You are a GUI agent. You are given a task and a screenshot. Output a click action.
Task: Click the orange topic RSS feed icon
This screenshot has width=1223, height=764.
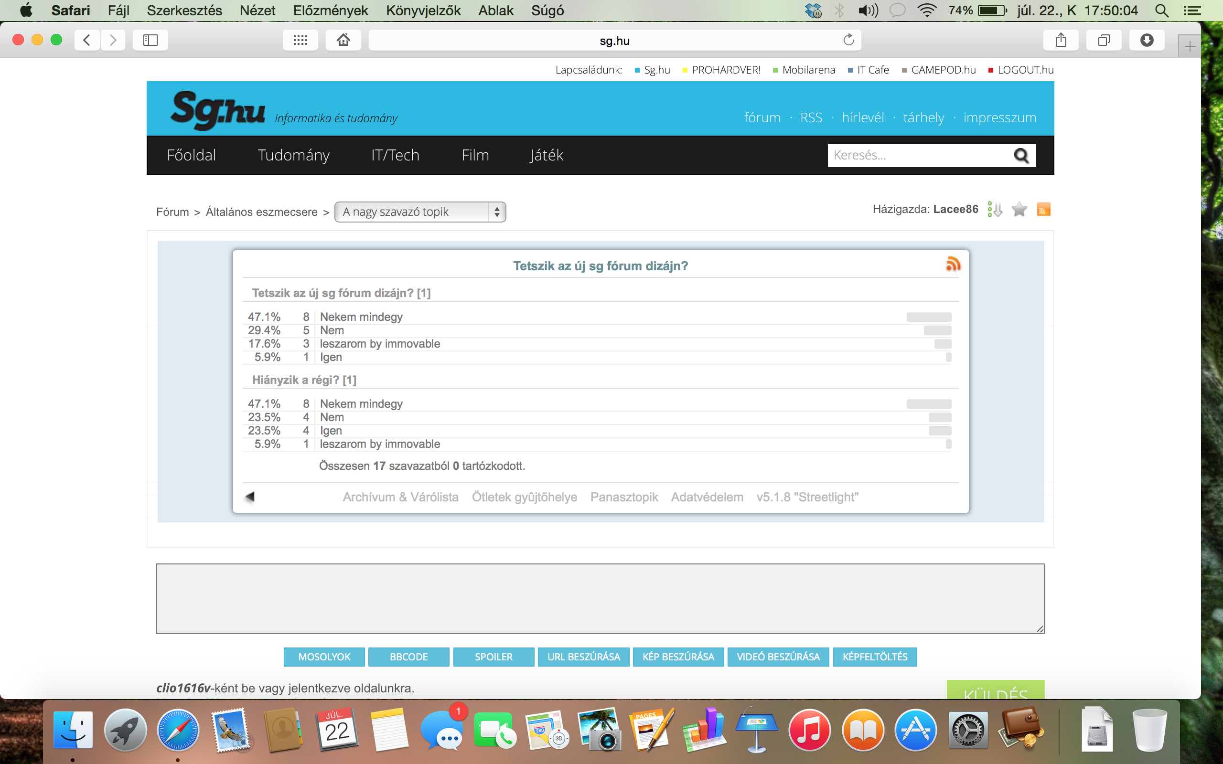1043,209
